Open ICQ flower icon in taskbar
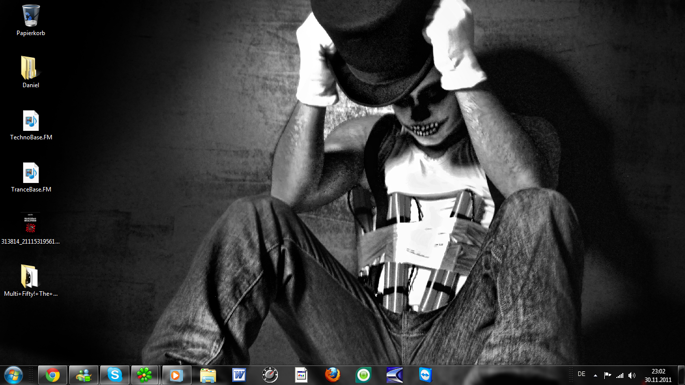This screenshot has width=685, height=385. (x=145, y=375)
